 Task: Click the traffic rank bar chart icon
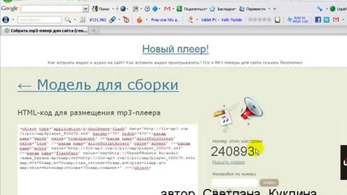[82, 19]
